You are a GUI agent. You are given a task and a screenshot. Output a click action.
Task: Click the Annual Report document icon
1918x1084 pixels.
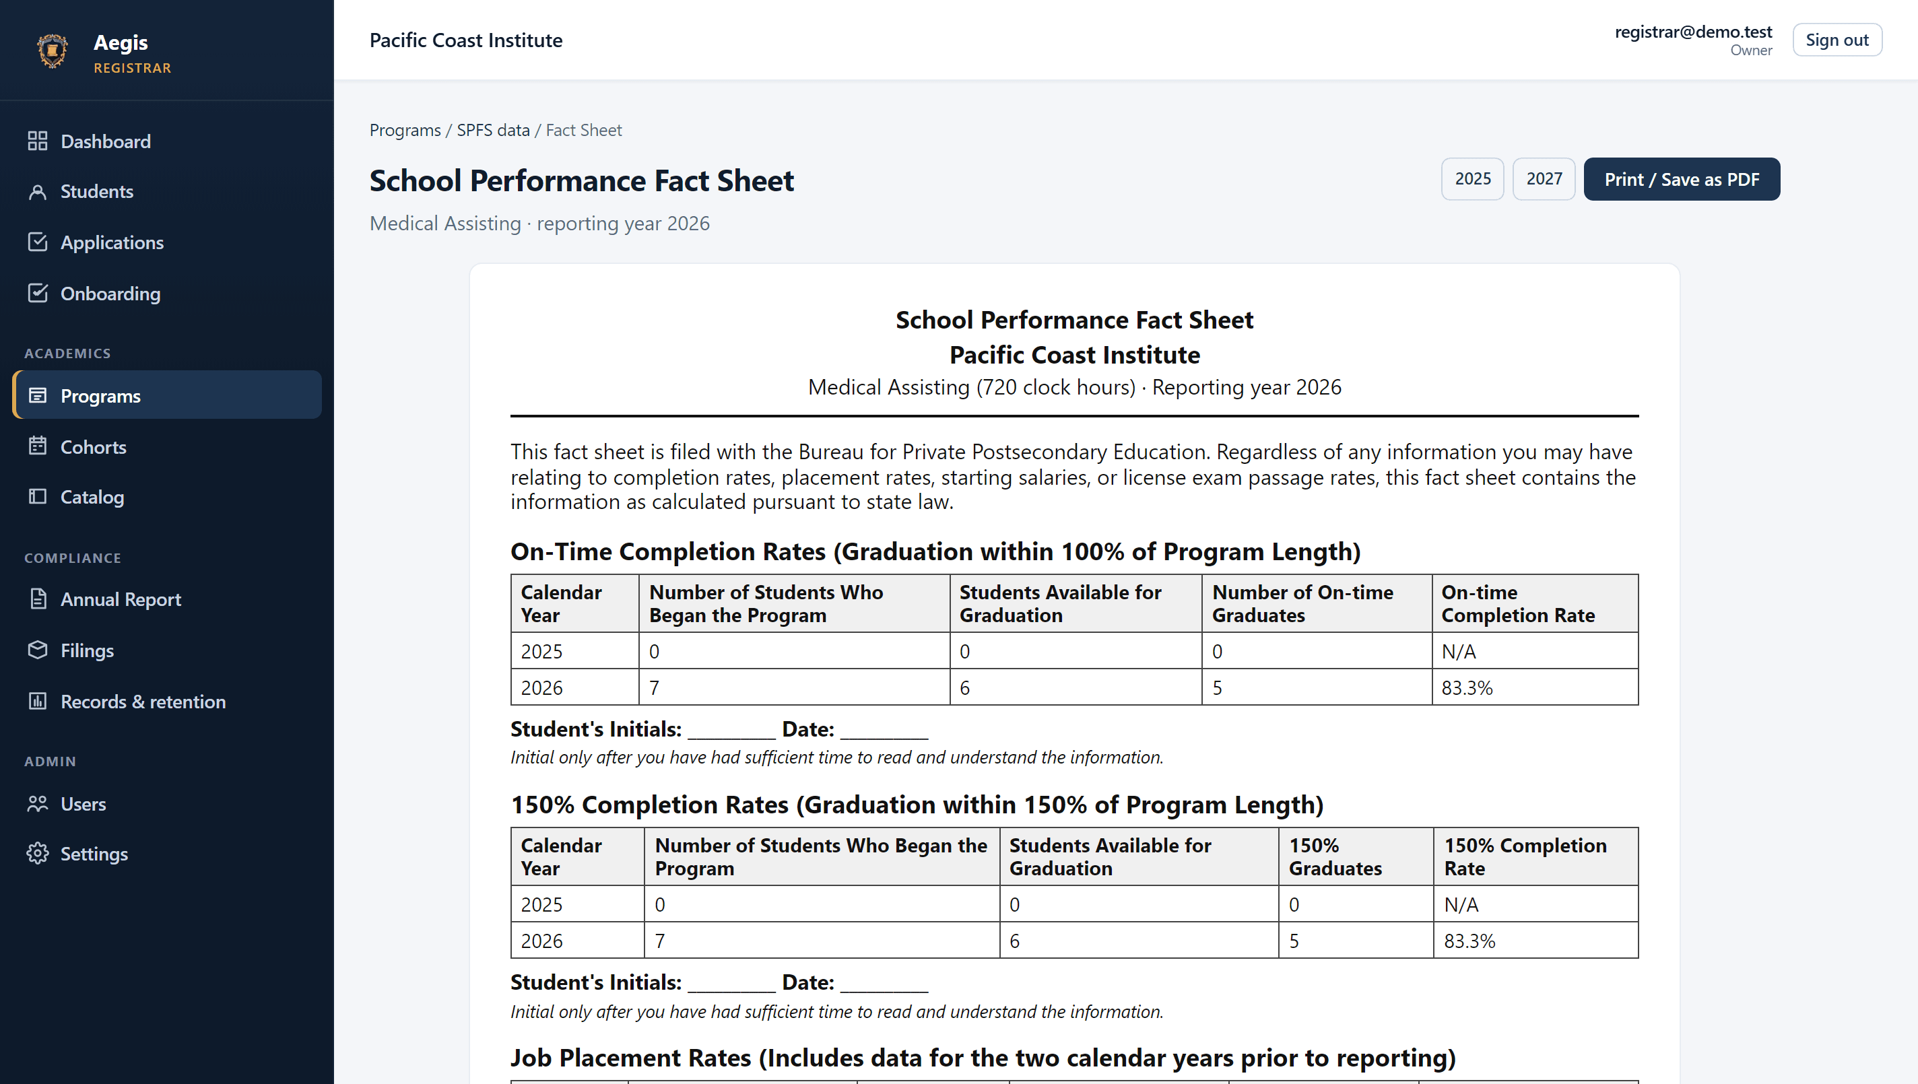[37, 599]
